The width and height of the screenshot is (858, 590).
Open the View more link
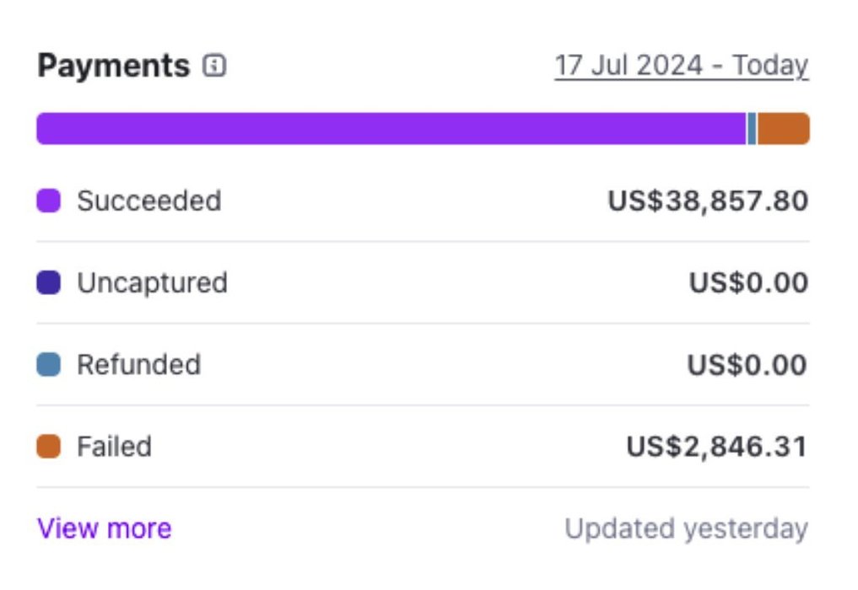pyautogui.click(x=105, y=528)
